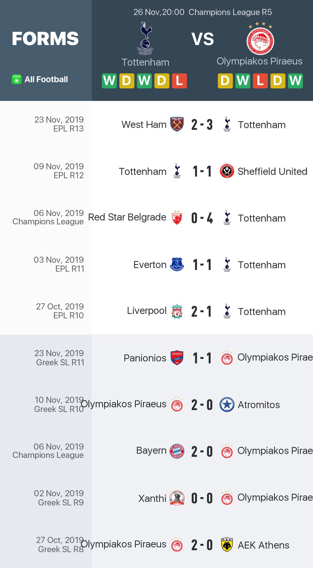Open West Ham 2-3 Tottenham score
This screenshot has width=313, height=568.
click(x=202, y=125)
